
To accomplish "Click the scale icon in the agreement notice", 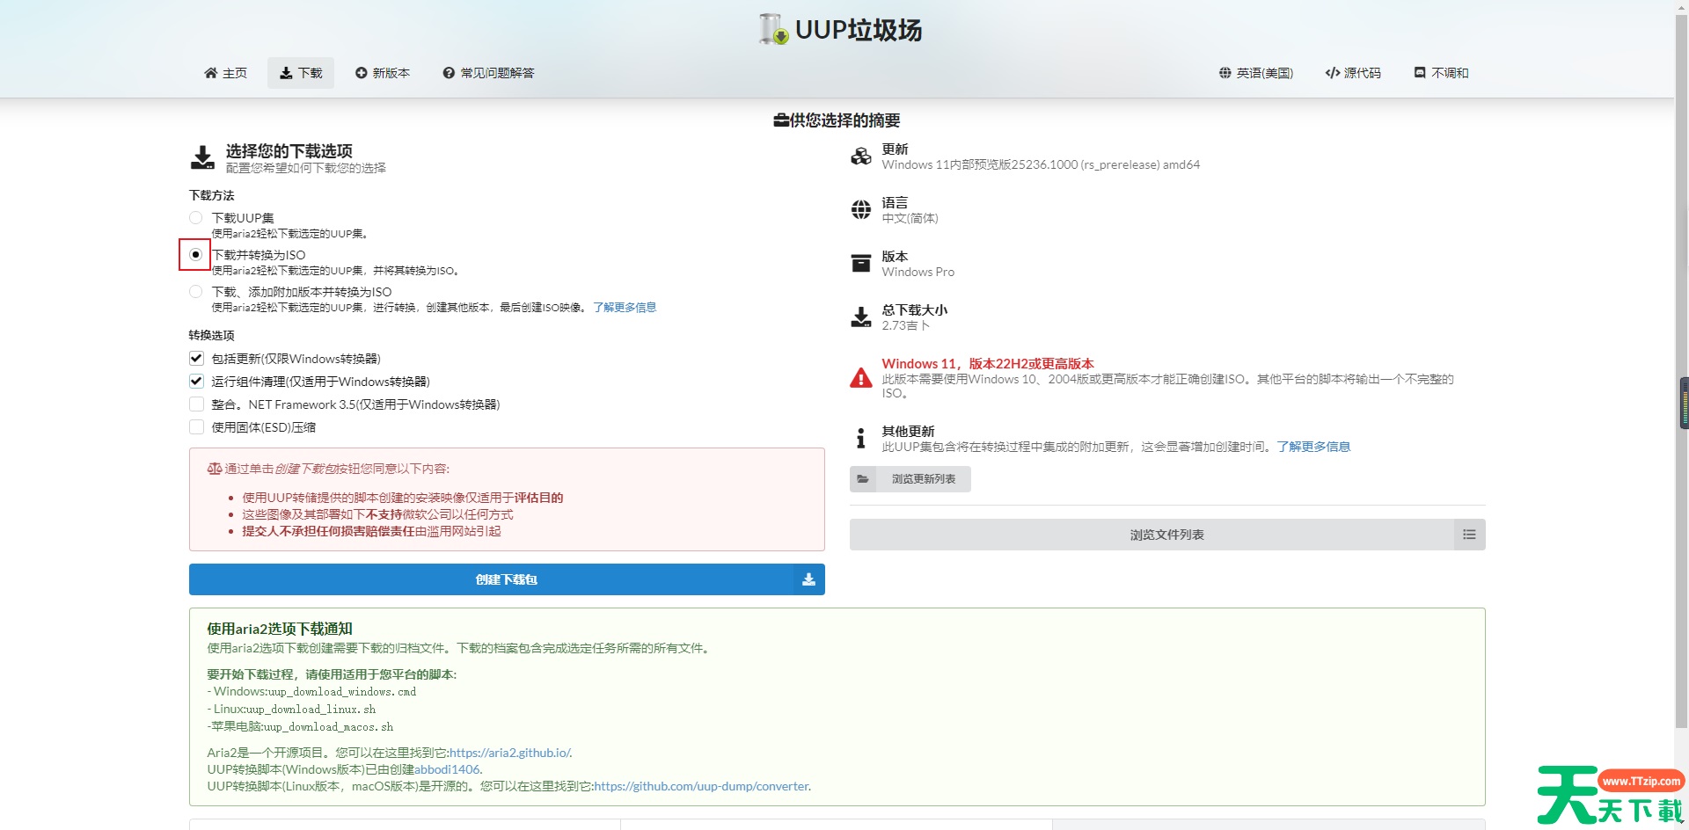I will coord(215,469).
